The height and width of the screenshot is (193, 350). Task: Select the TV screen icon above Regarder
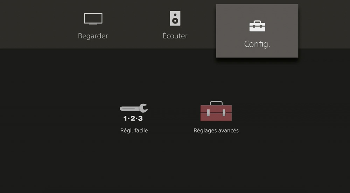click(93, 19)
